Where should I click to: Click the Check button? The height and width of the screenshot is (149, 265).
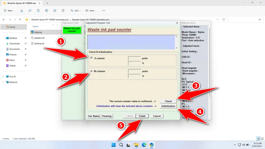(x=168, y=101)
